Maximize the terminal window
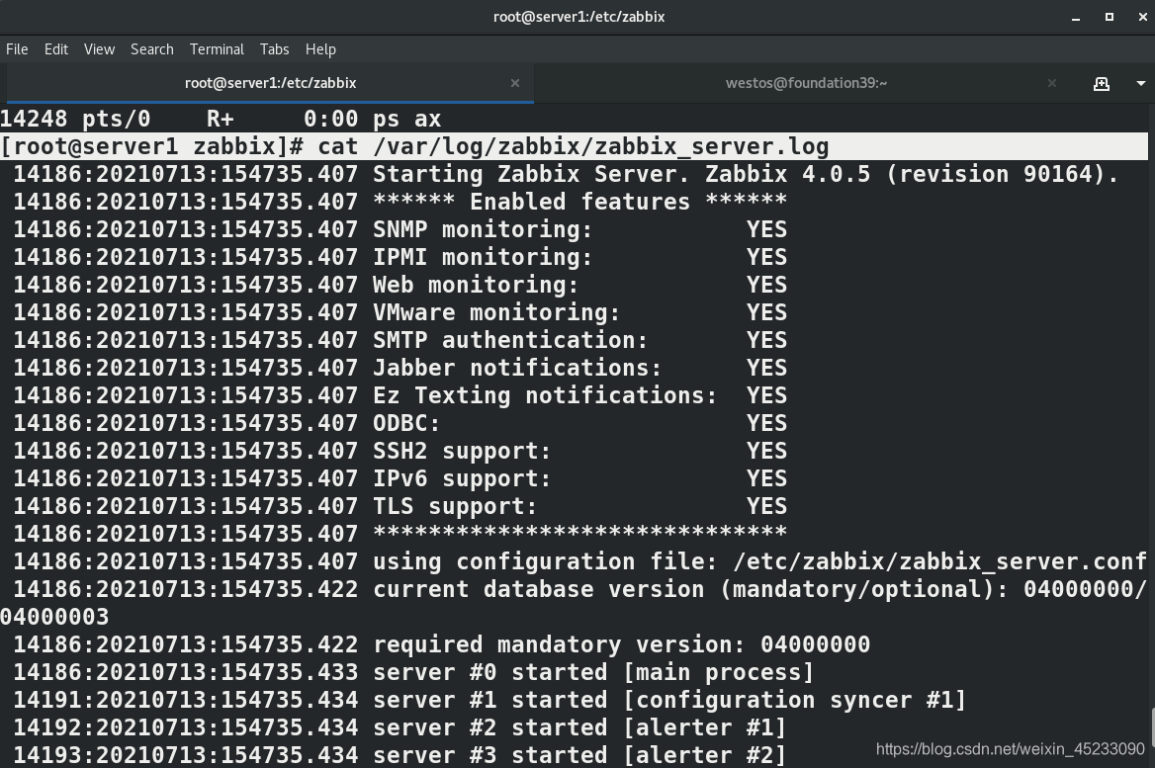1155x768 pixels. (x=1110, y=17)
